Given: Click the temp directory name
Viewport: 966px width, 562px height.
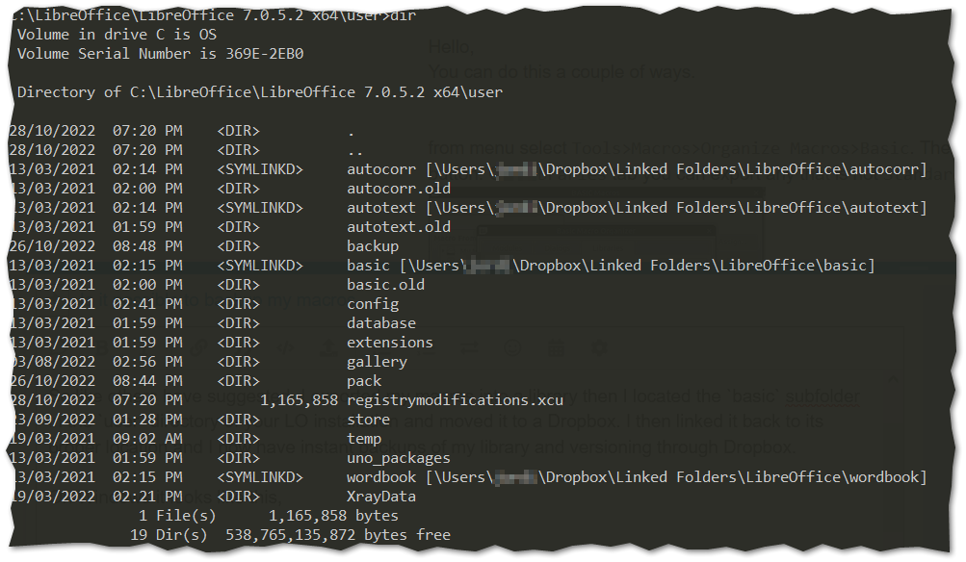Looking at the screenshot, I should click(x=364, y=439).
